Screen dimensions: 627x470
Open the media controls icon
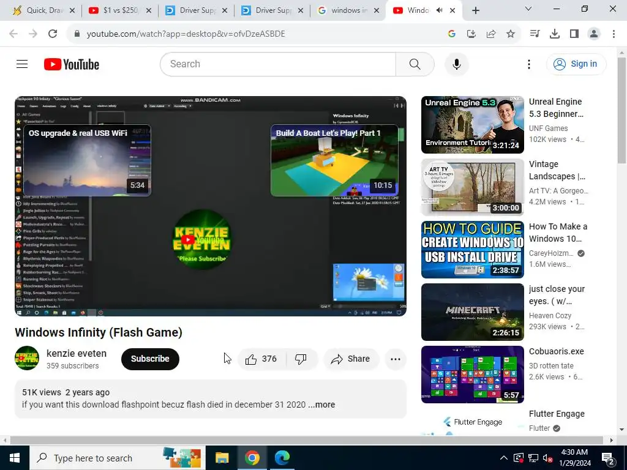click(x=535, y=34)
